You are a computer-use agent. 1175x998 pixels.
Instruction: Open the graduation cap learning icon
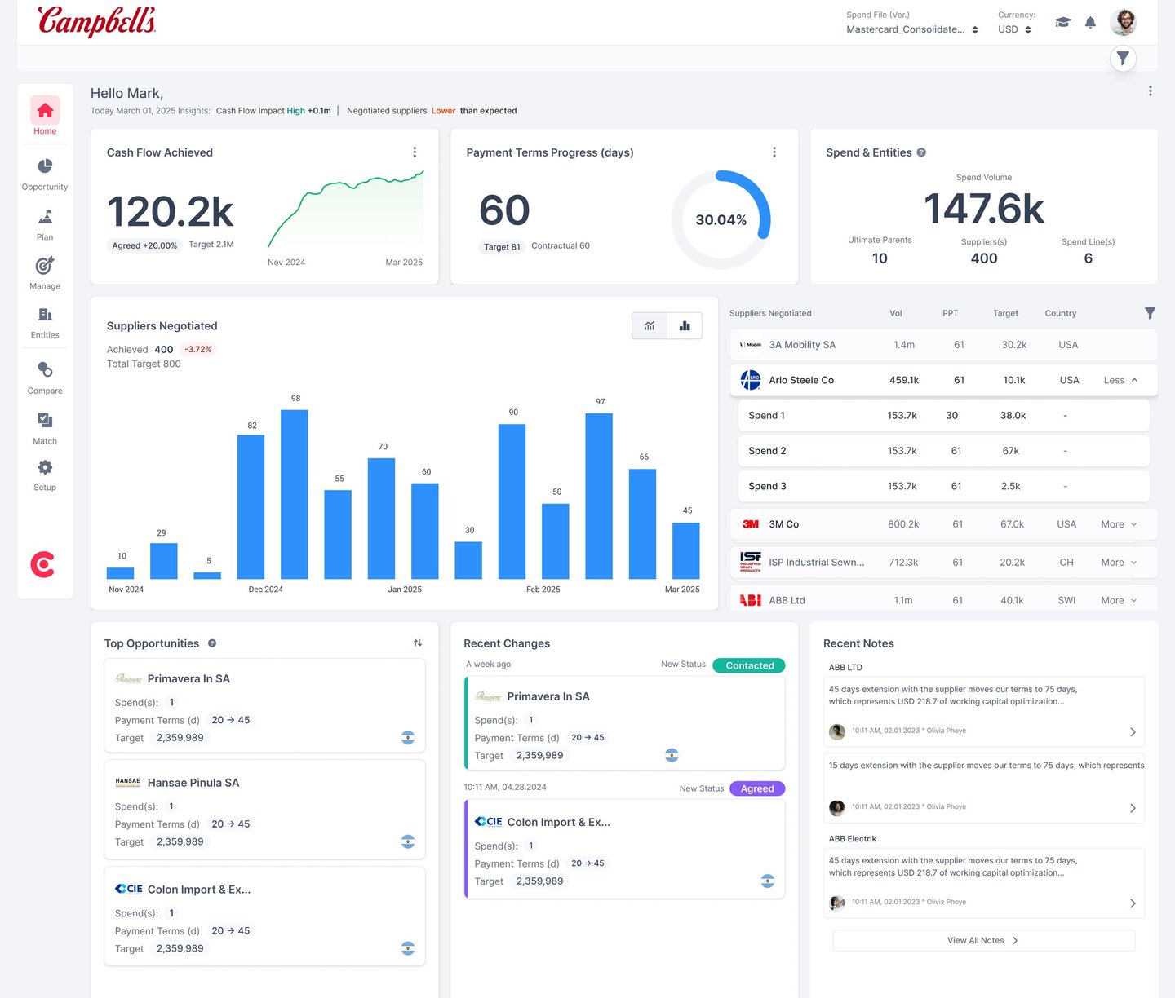[1062, 23]
